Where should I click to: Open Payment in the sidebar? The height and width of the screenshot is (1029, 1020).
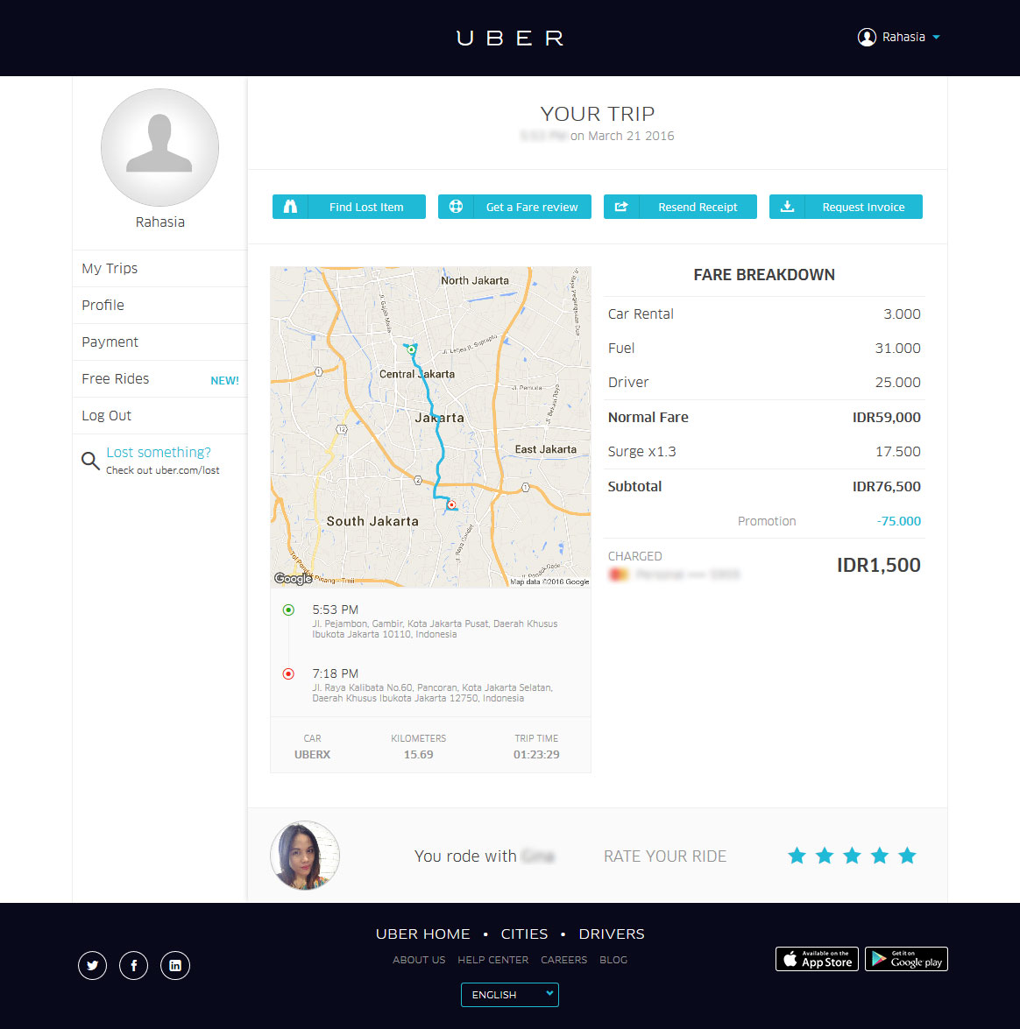pyautogui.click(x=159, y=342)
